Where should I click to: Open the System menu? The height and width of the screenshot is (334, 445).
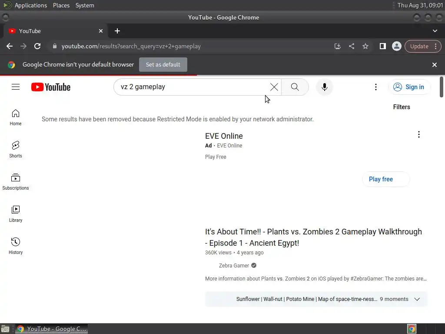click(85, 5)
